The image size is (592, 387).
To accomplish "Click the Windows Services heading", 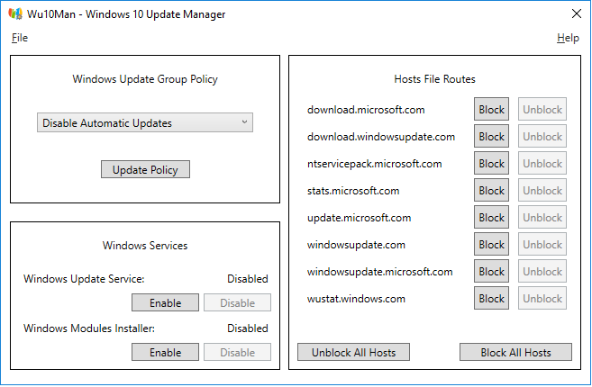I will (x=145, y=246).
